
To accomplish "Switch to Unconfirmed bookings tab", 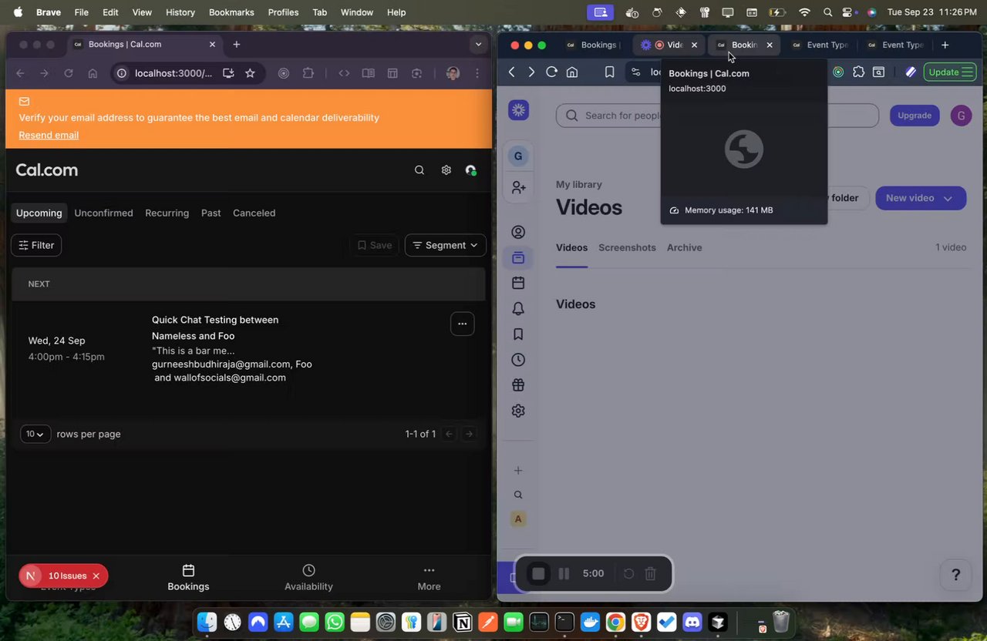I will click(x=103, y=213).
